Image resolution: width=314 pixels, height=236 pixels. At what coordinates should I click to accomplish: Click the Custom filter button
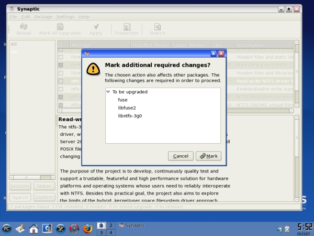pyautogui.click(x=44, y=198)
